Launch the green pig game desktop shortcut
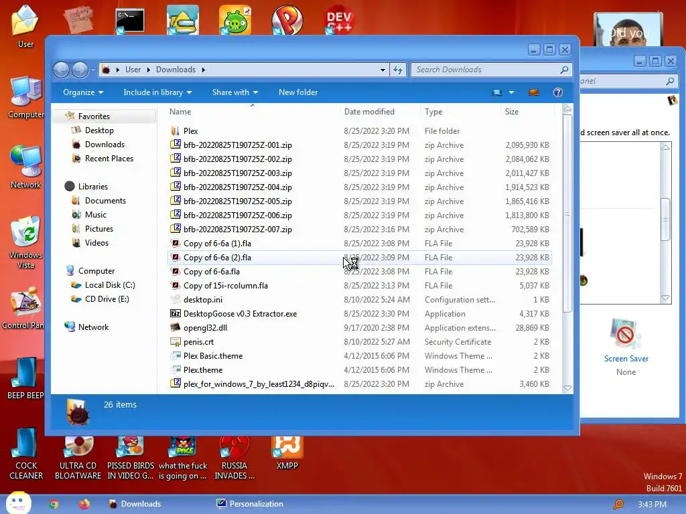This screenshot has height=514, width=686. pyautogui.click(x=235, y=19)
